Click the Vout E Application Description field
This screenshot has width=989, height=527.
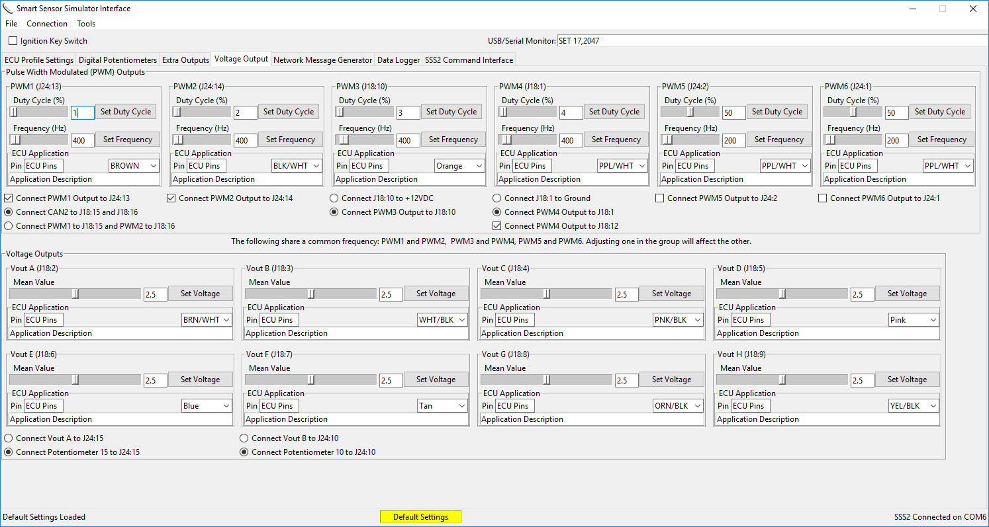(x=120, y=419)
